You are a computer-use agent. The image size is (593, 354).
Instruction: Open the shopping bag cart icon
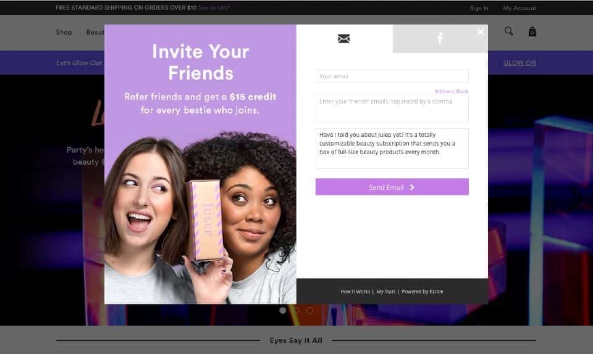[532, 31]
